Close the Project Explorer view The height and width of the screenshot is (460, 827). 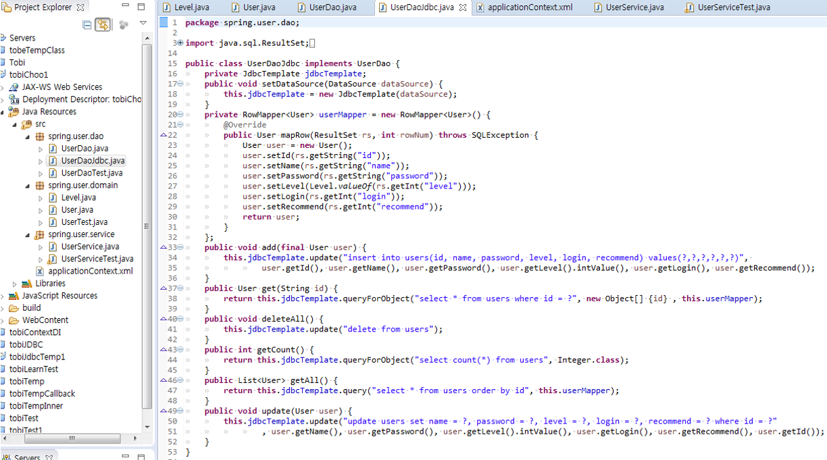(80, 7)
